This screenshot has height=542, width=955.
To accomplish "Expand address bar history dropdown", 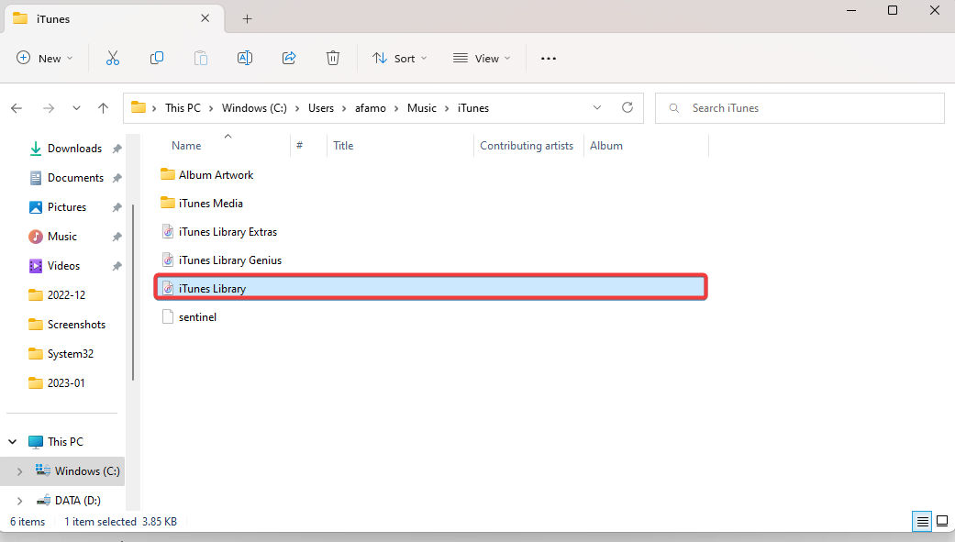I will pyautogui.click(x=597, y=108).
